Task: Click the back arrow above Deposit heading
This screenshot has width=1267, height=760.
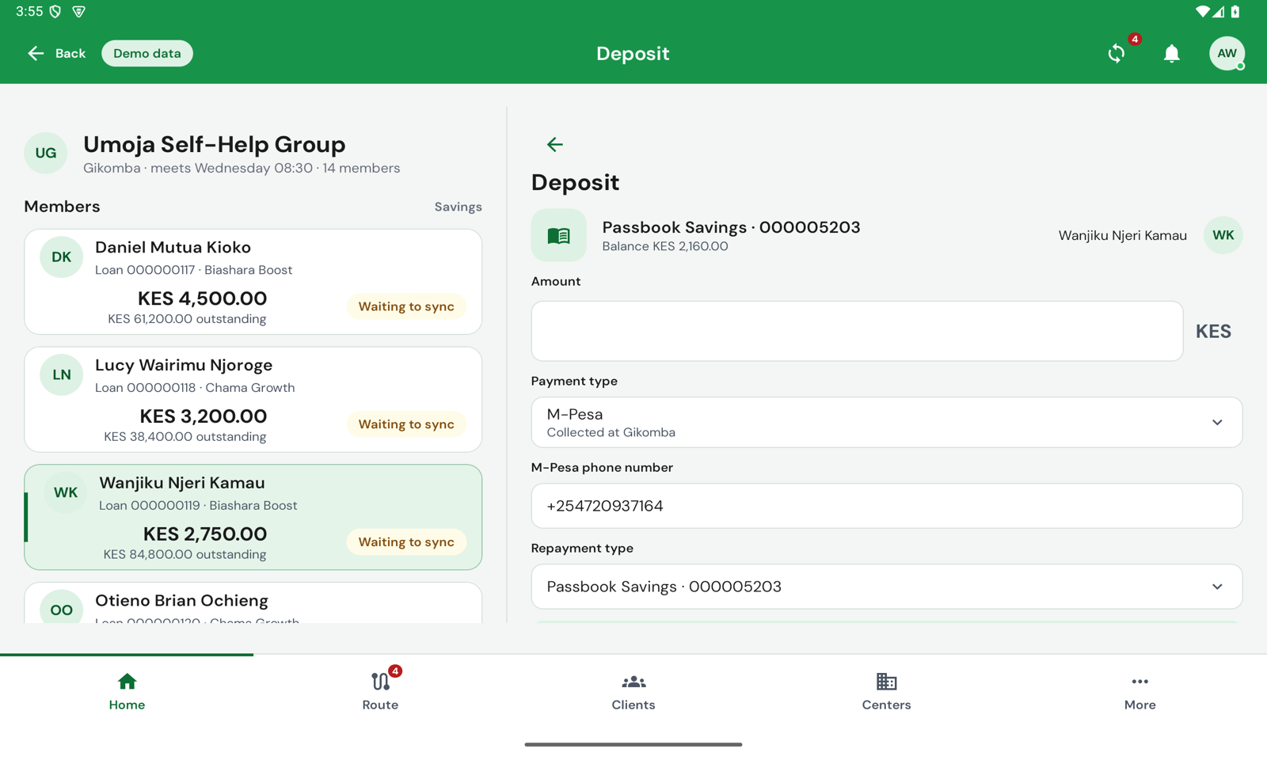Action: point(554,144)
